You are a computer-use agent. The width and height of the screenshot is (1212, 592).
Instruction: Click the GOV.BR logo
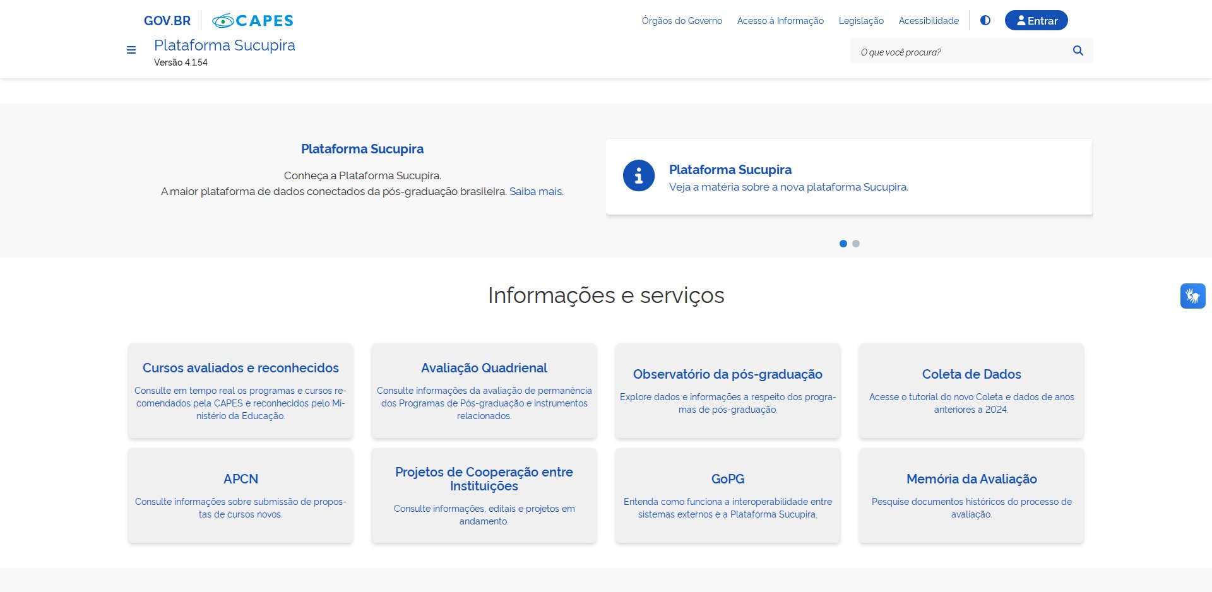click(x=167, y=21)
